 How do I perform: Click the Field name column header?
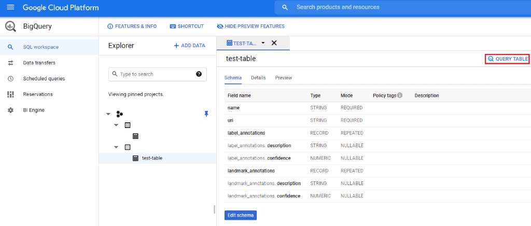(240, 96)
